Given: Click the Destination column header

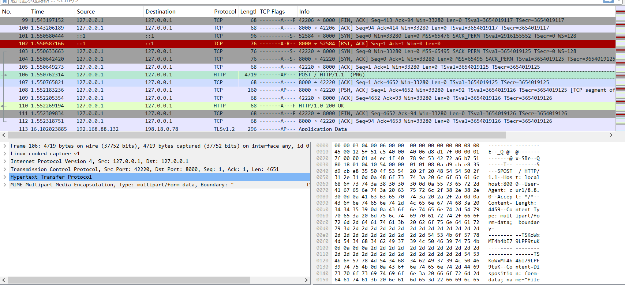Looking at the screenshot, I should pyautogui.click(x=178, y=11).
